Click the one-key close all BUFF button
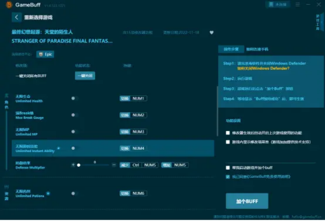This screenshot has width=325, height=221. [x=85, y=76]
